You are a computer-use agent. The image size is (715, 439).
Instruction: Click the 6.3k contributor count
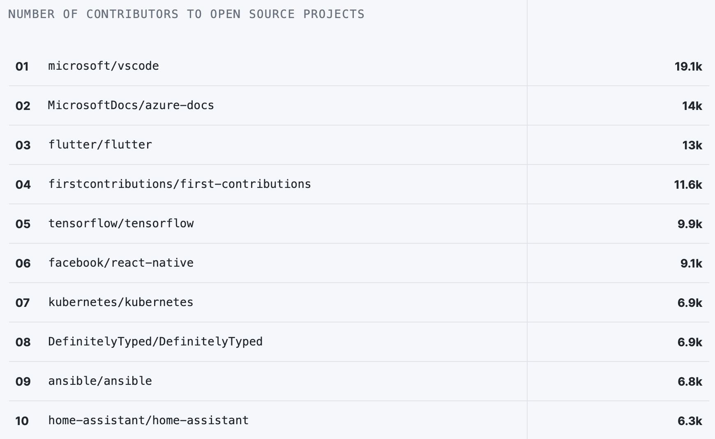click(x=690, y=421)
